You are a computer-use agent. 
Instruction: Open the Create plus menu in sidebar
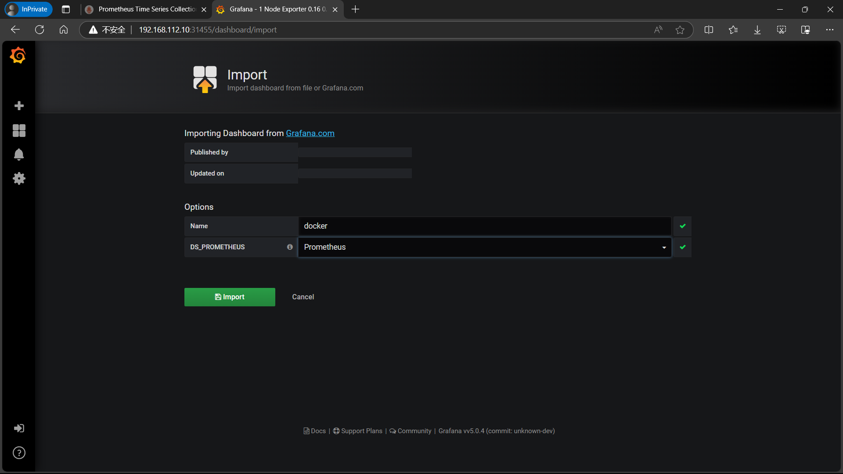pyautogui.click(x=19, y=106)
